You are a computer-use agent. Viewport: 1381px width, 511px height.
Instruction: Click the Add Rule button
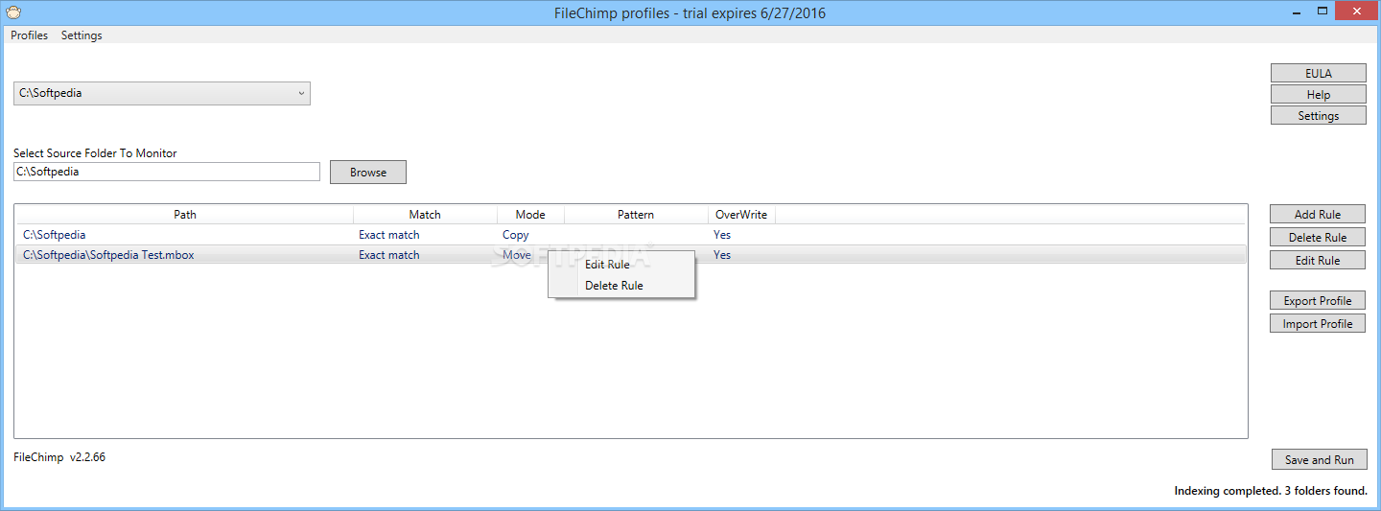coord(1318,215)
